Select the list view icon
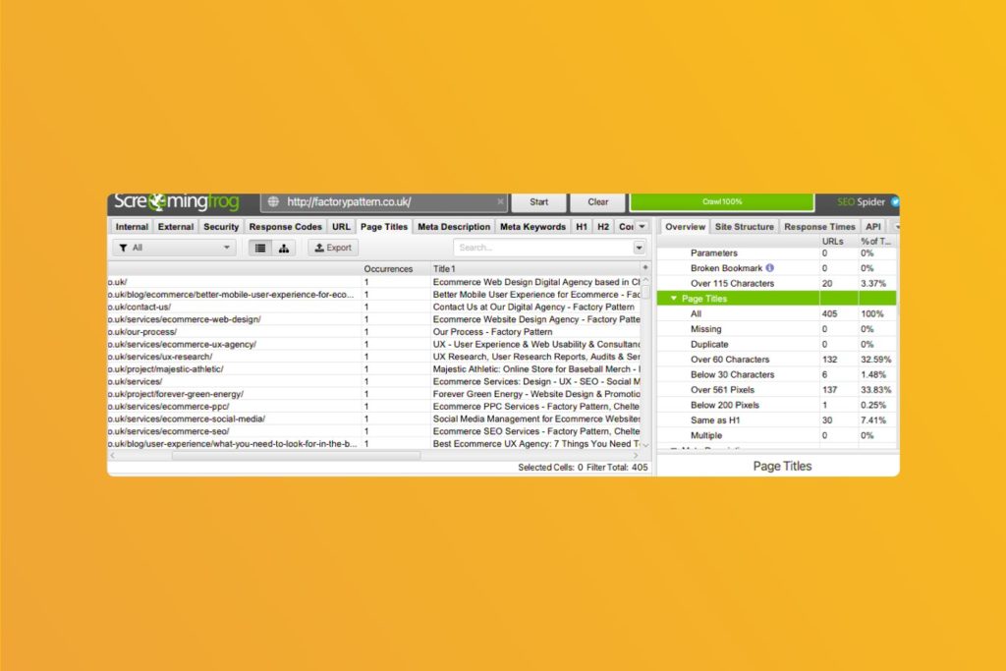The image size is (1006, 671). pos(260,247)
